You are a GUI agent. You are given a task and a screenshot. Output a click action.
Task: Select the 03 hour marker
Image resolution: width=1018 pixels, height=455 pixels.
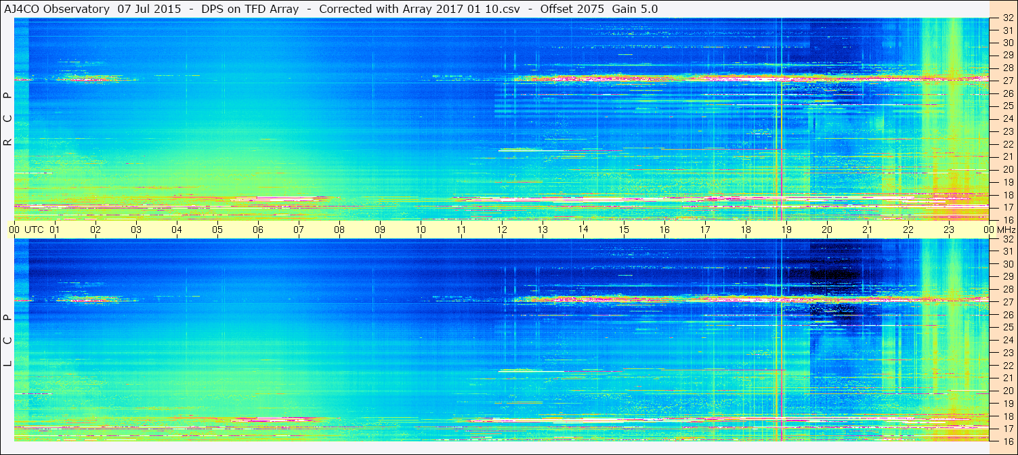[136, 230]
